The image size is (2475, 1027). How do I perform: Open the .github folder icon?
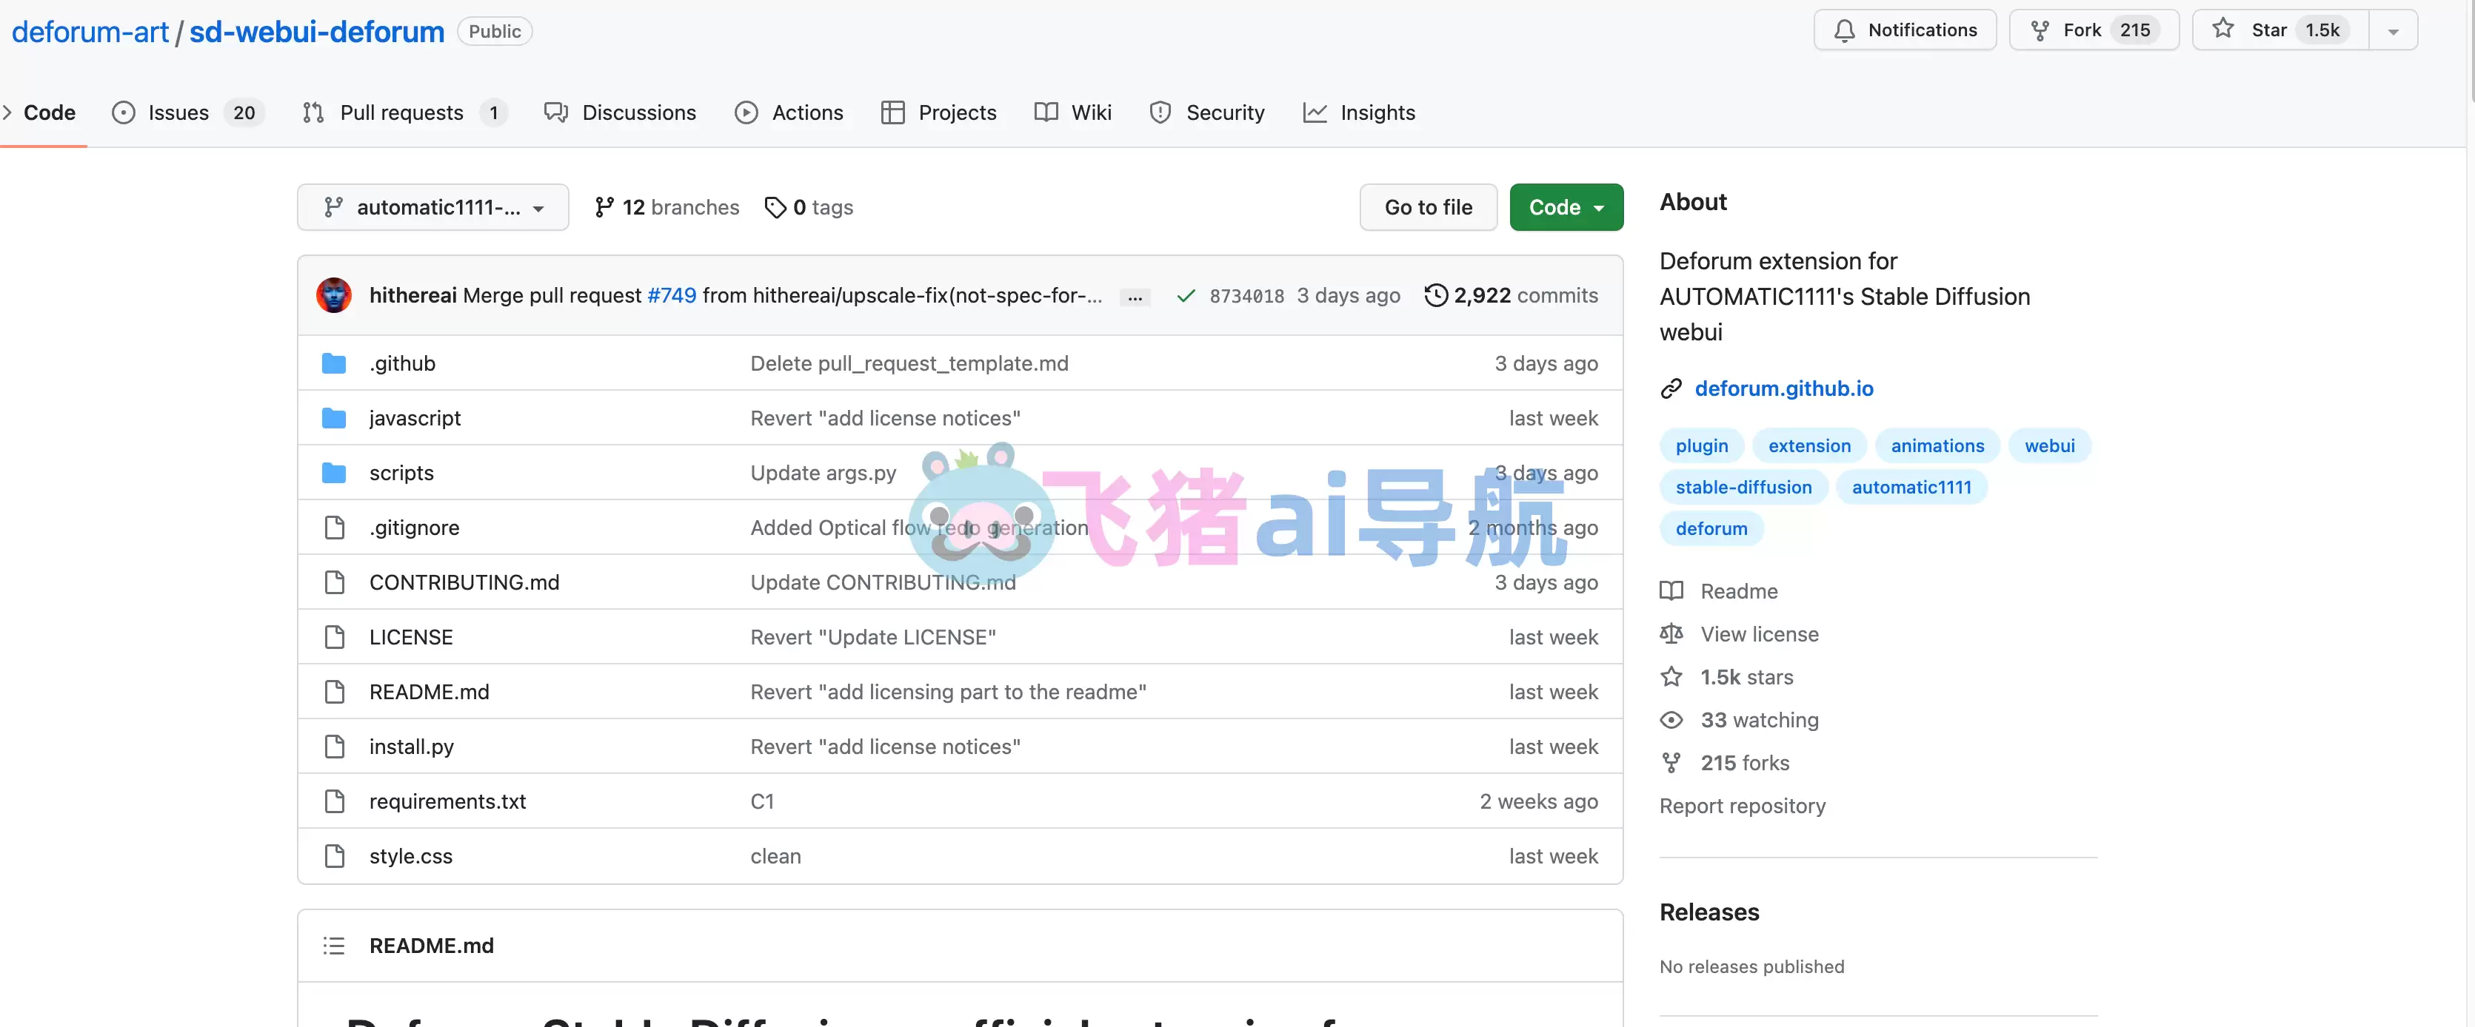coord(333,363)
